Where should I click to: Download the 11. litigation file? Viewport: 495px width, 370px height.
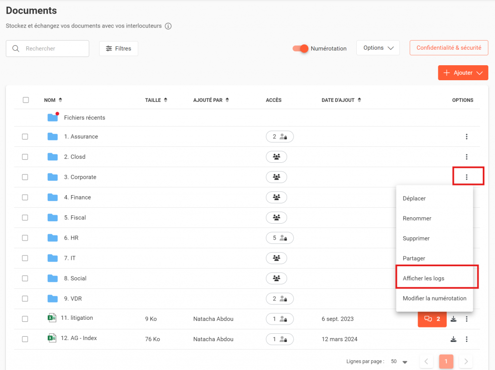pyautogui.click(x=453, y=319)
